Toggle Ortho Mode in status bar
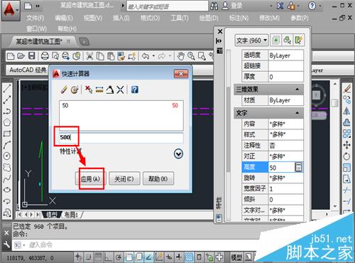 109,257
